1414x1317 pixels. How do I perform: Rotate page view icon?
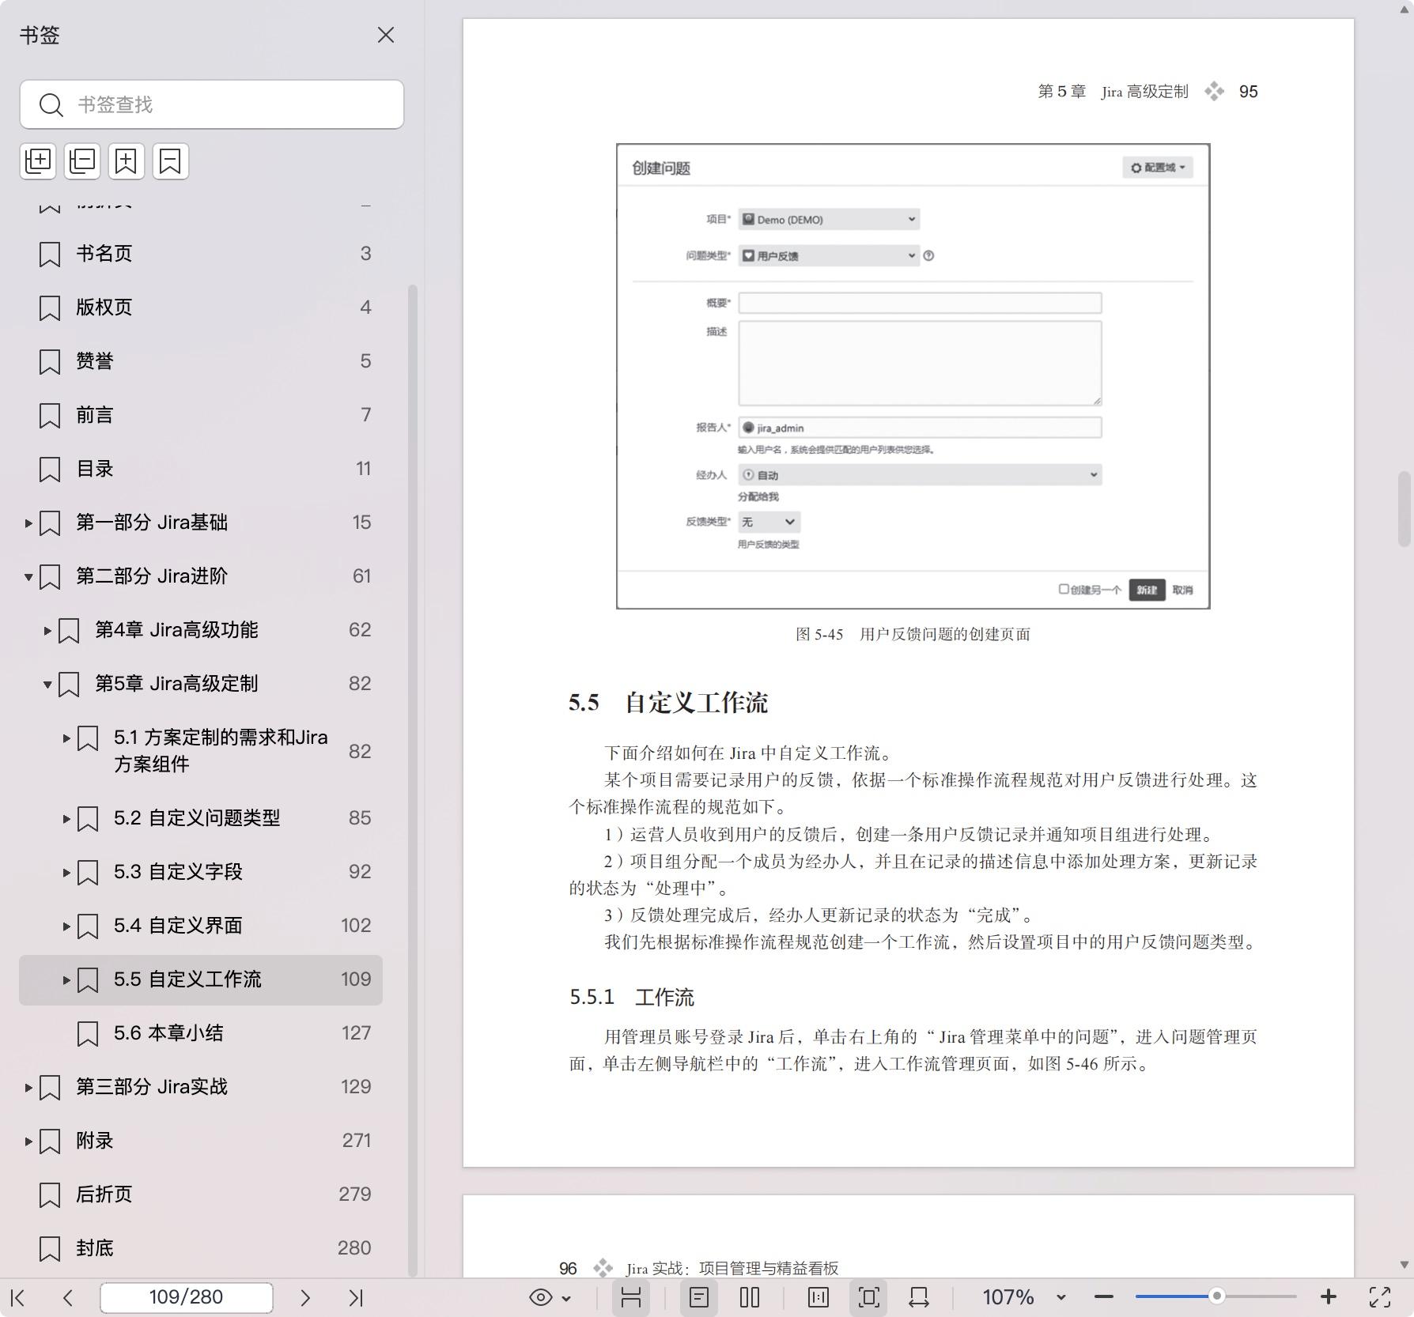click(x=919, y=1297)
